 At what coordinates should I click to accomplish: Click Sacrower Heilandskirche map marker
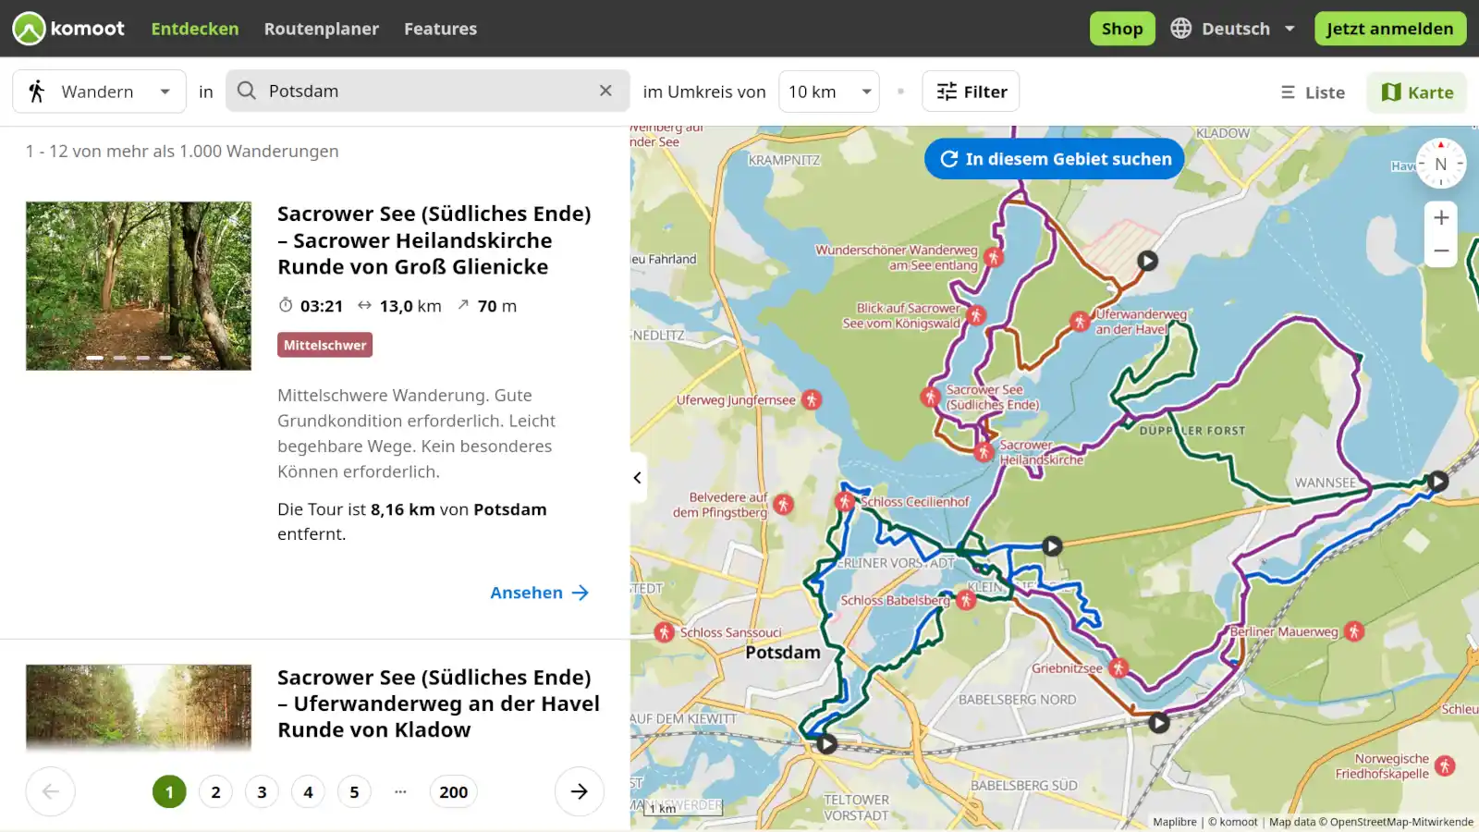coord(984,451)
